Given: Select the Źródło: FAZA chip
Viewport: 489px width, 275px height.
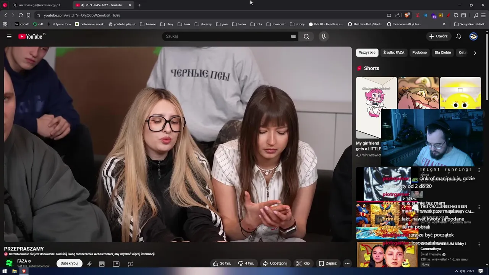Looking at the screenshot, I should [x=394, y=53].
